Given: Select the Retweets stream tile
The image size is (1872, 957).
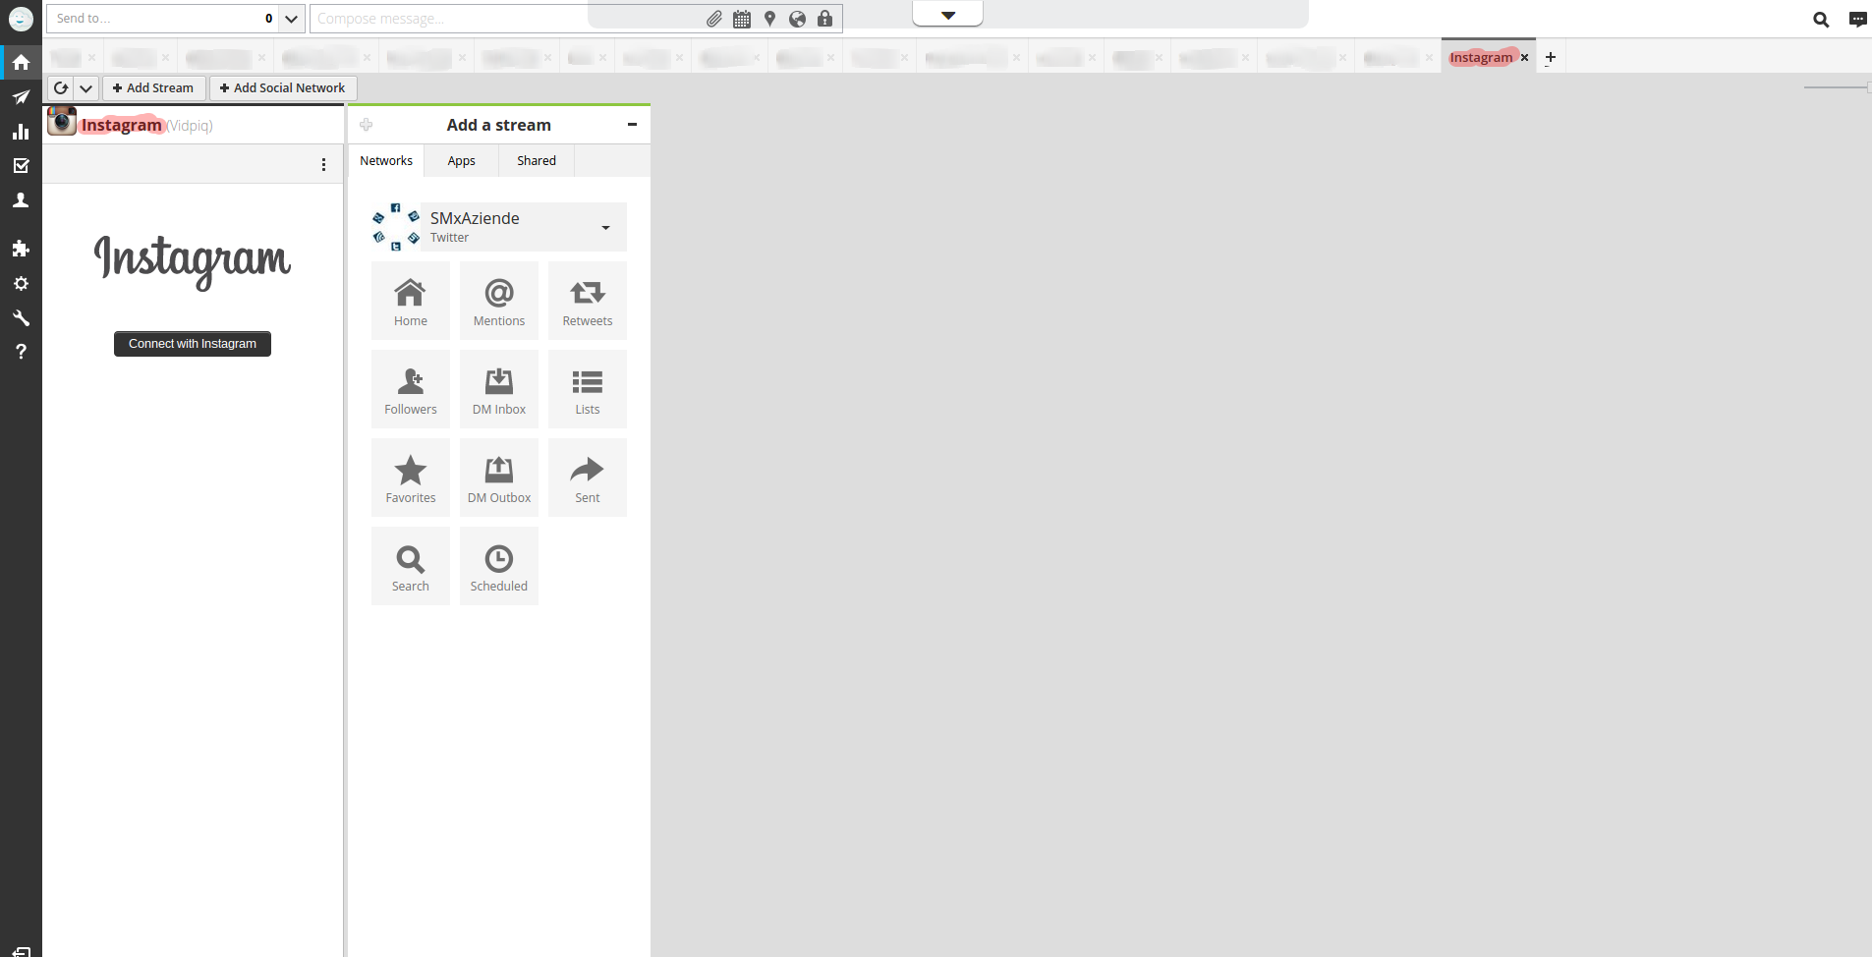Looking at the screenshot, I should coord(587,301).
